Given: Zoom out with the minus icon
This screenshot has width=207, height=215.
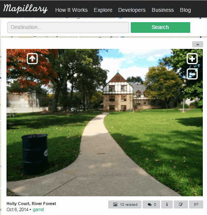Looking at the screenshot, I should 192,74.
